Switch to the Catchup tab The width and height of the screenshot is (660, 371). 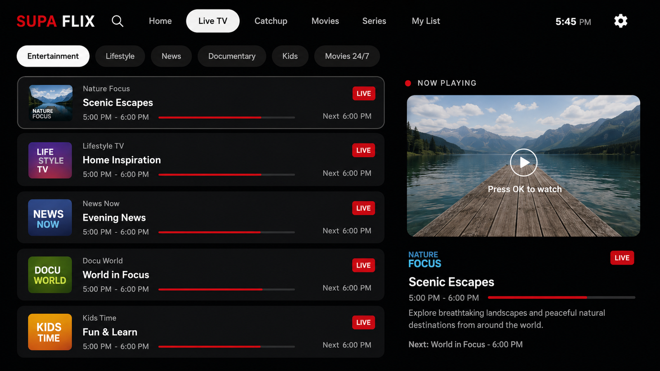click(271, 21)
